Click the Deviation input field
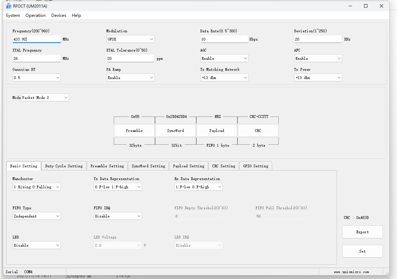 click(318, 39)
